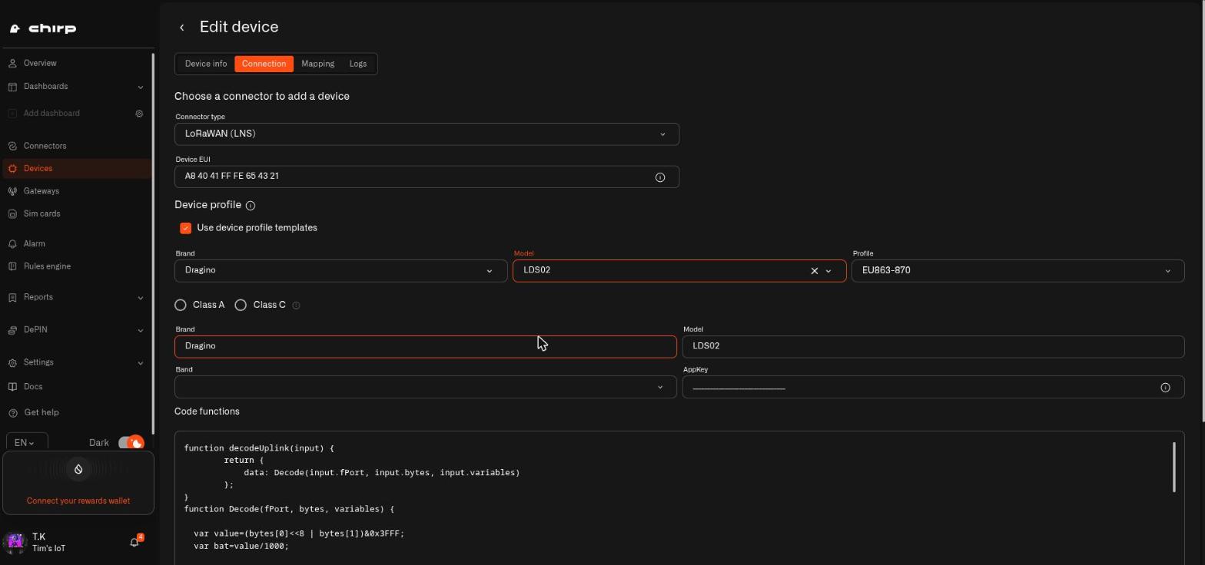Click the Get help question icon
Image resolution: width=1205 pixels, height=565 pixels.
12,413
